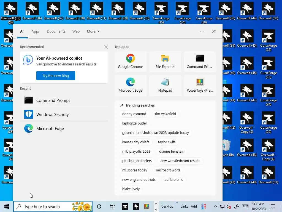Search trending topic laphonza butler
Screen dimensions: 282x212
pyautogui.click(x=134, y=123)
